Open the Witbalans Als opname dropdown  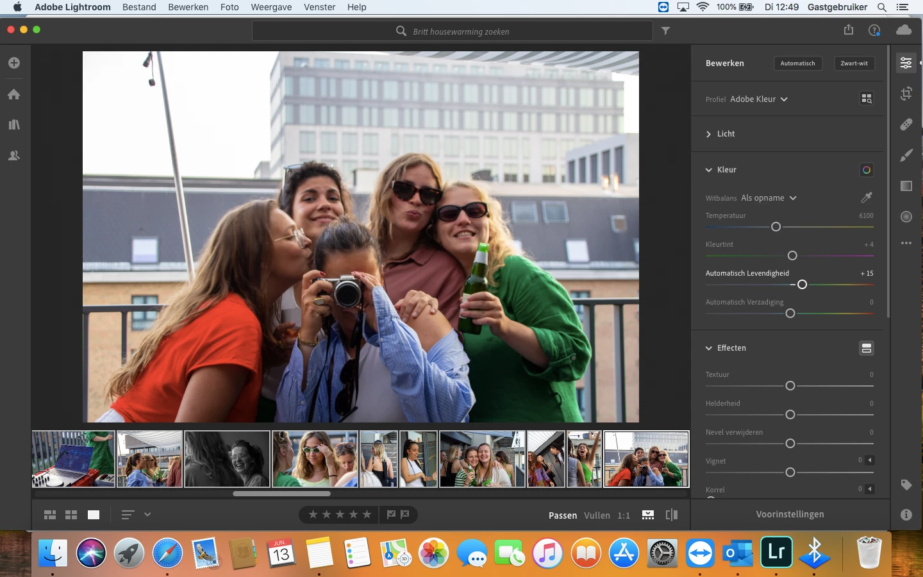click(768, 198)
